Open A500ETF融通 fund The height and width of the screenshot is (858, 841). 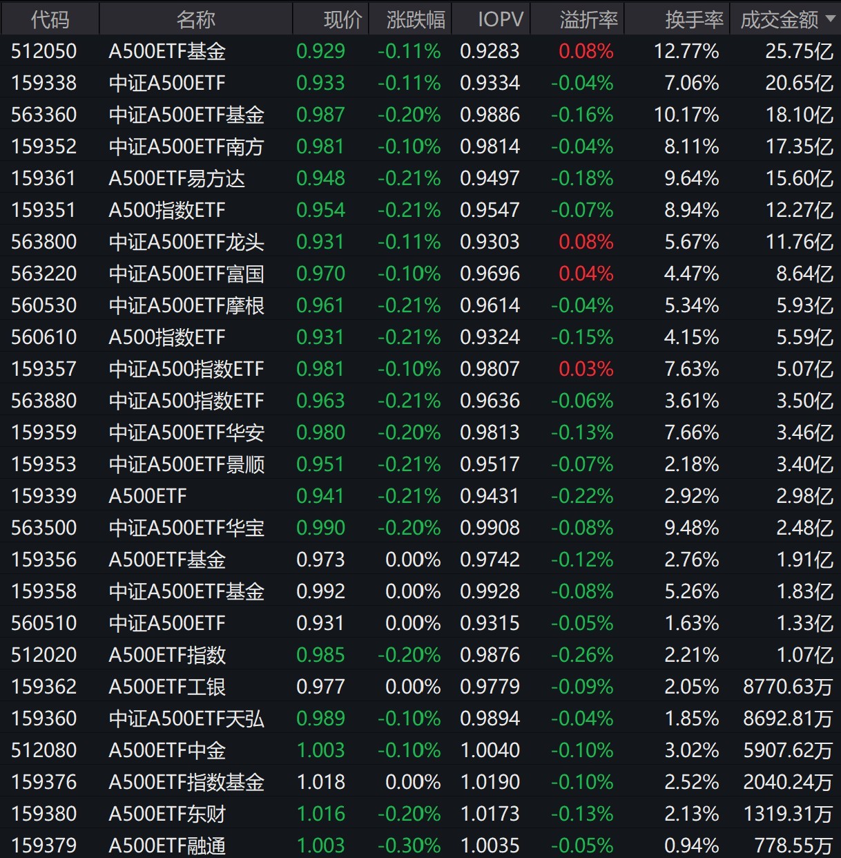coord(167,846)
